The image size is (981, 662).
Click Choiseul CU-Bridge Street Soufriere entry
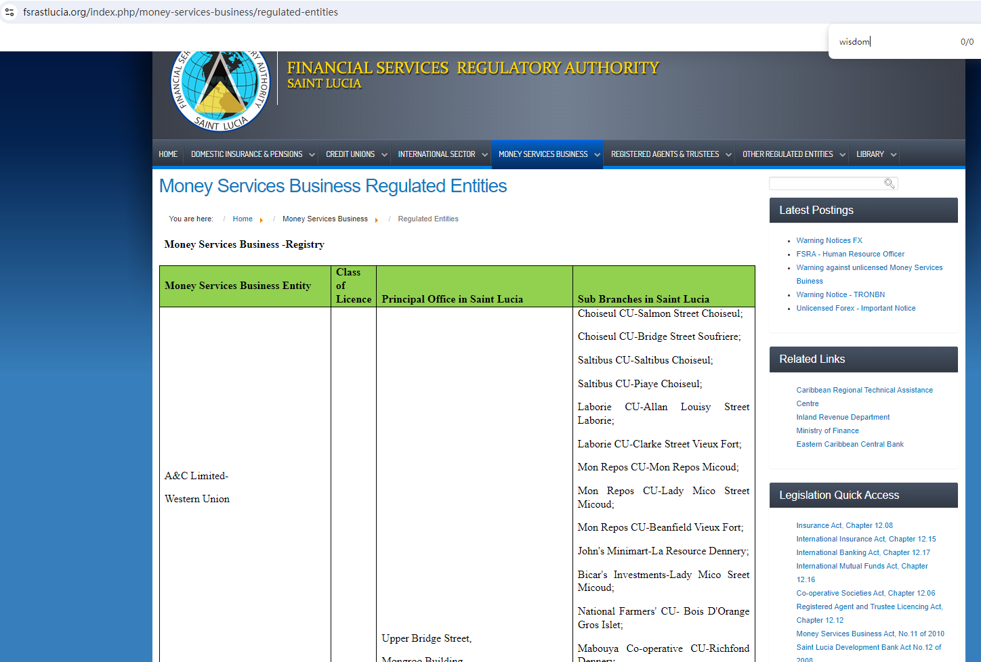pos(659,336)
